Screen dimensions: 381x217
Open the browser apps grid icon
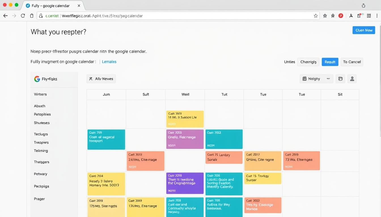369,16
